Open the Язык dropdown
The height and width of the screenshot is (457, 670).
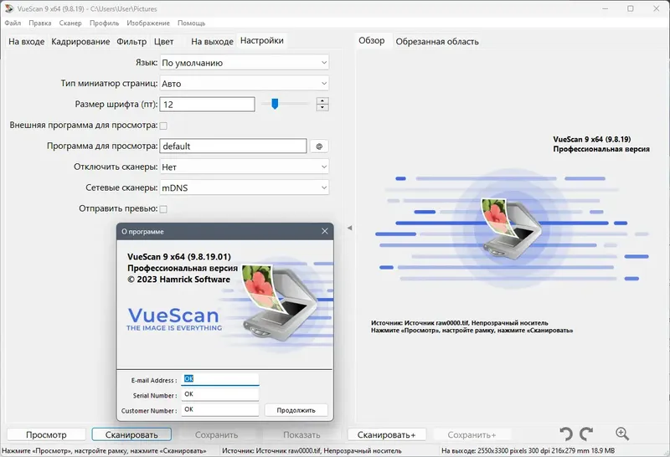click(x=245, y=63)
